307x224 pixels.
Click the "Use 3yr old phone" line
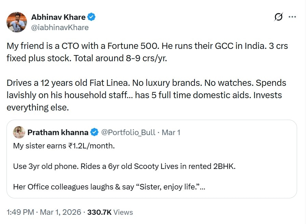coord(124,167)
